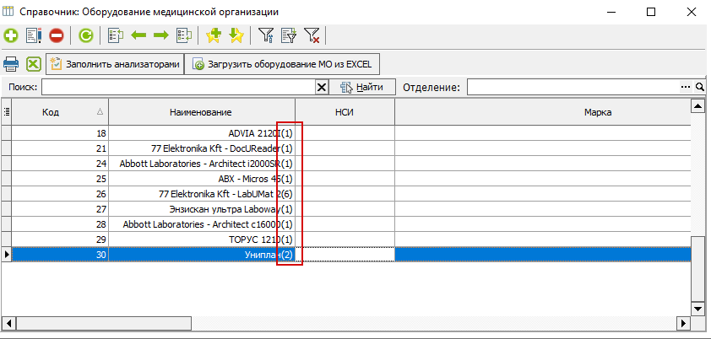Viewport: 711px width, 339px height.
Task: Clear the search field with X button
Action: [x=322, y=88]
